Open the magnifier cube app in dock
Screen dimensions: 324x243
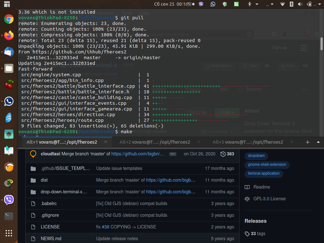(x=9, y=184)
